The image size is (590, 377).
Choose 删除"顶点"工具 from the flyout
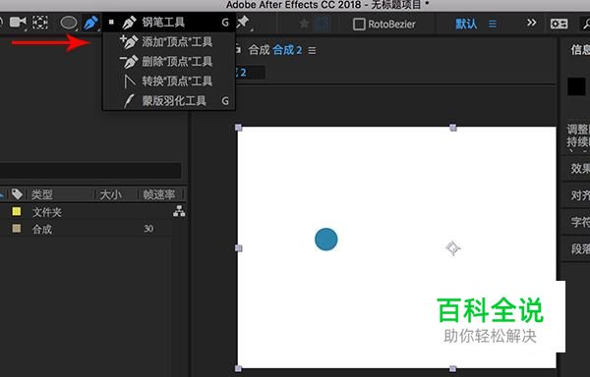click(x=169, y=61)
